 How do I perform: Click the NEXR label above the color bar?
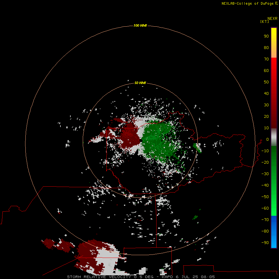[272, 19]
